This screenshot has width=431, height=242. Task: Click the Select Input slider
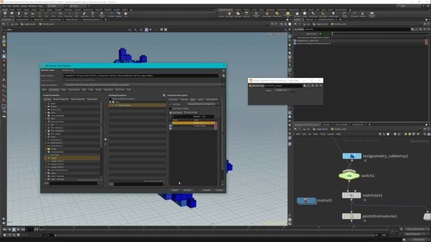(379, 34)
